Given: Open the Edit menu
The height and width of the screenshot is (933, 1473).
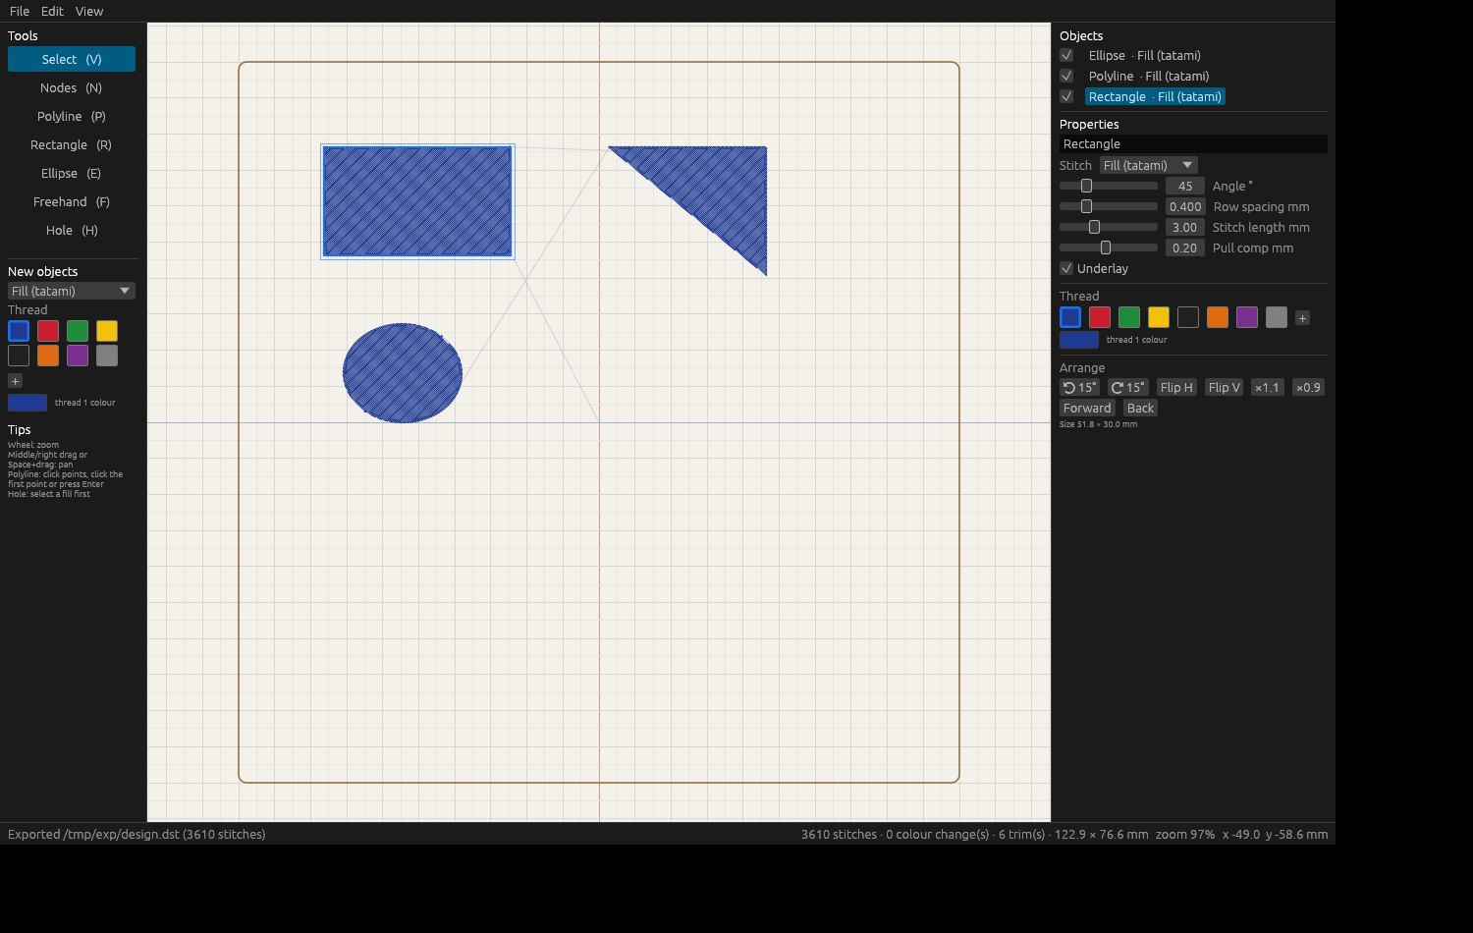Looking at the screenshot, I should coord(52,11).
